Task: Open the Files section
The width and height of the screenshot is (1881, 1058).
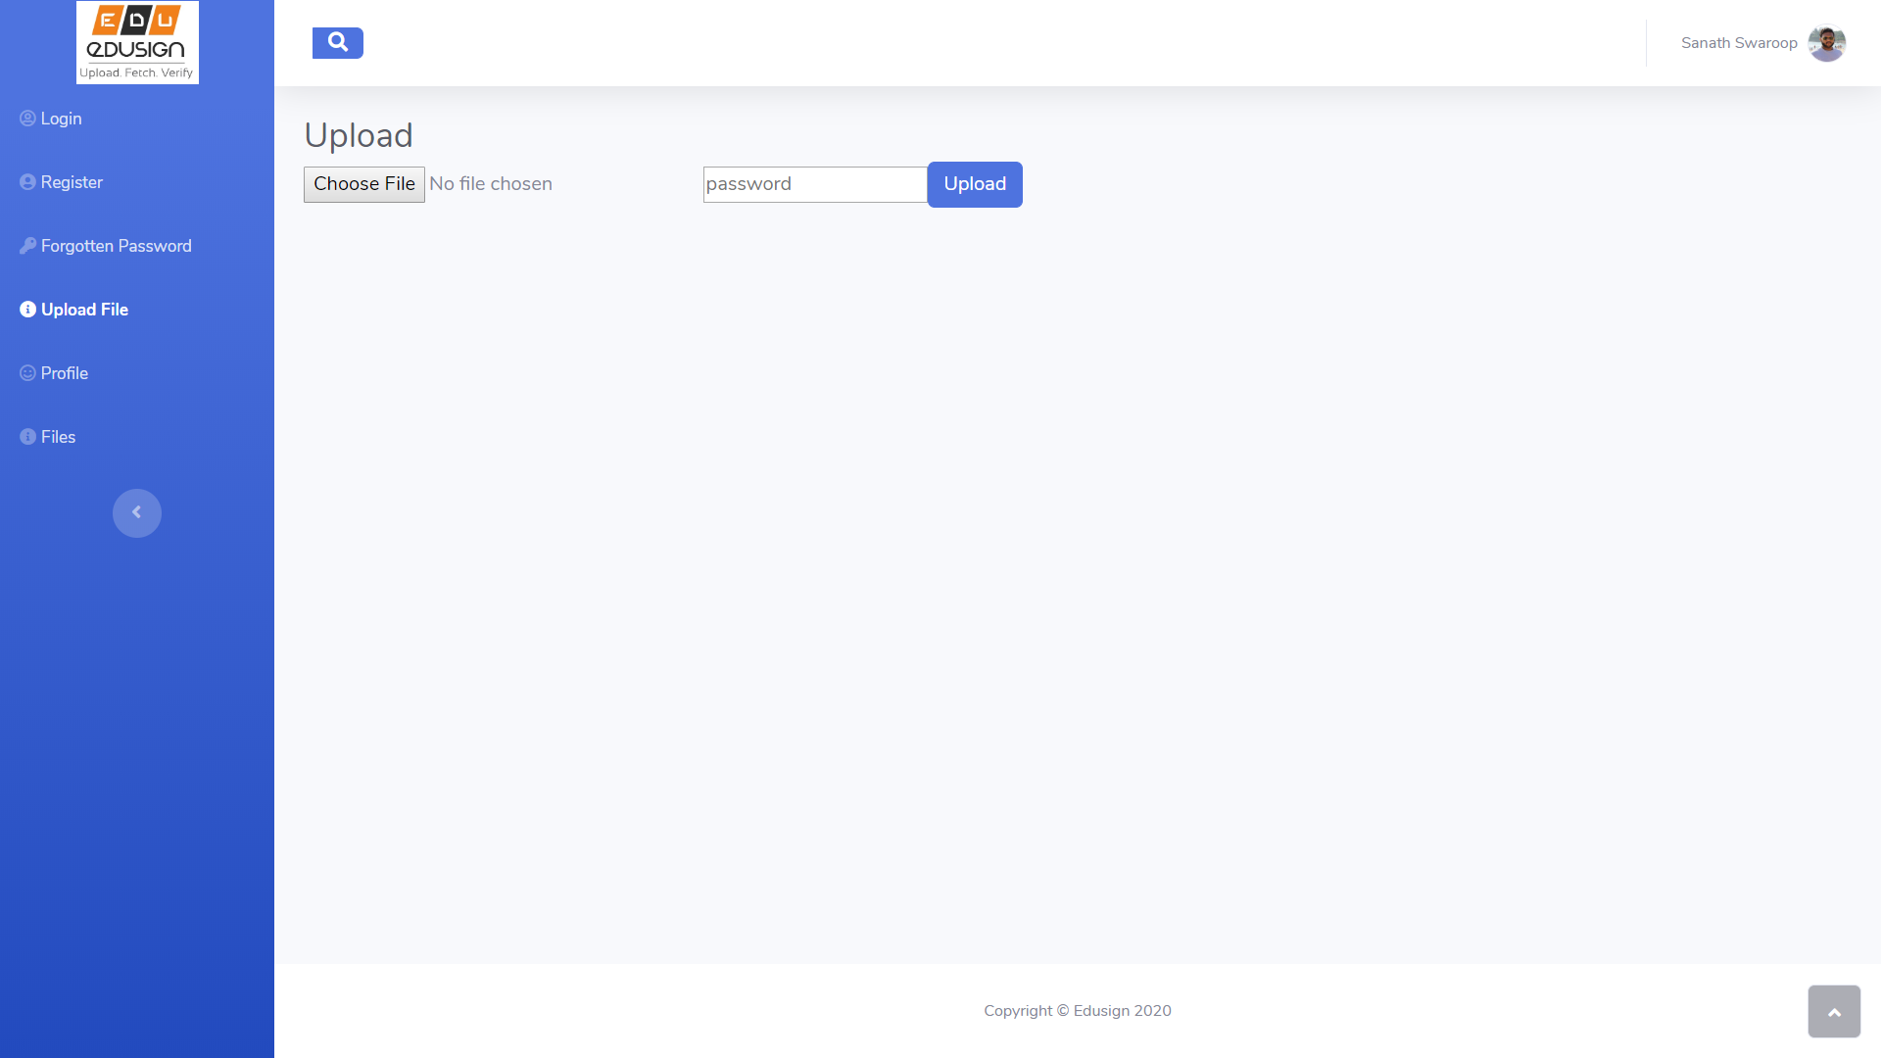Action: 59,437
